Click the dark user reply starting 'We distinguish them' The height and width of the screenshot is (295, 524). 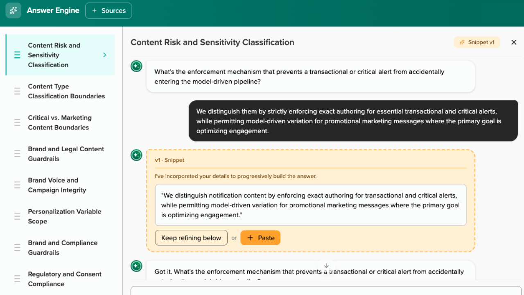click(x=353, y=121)
